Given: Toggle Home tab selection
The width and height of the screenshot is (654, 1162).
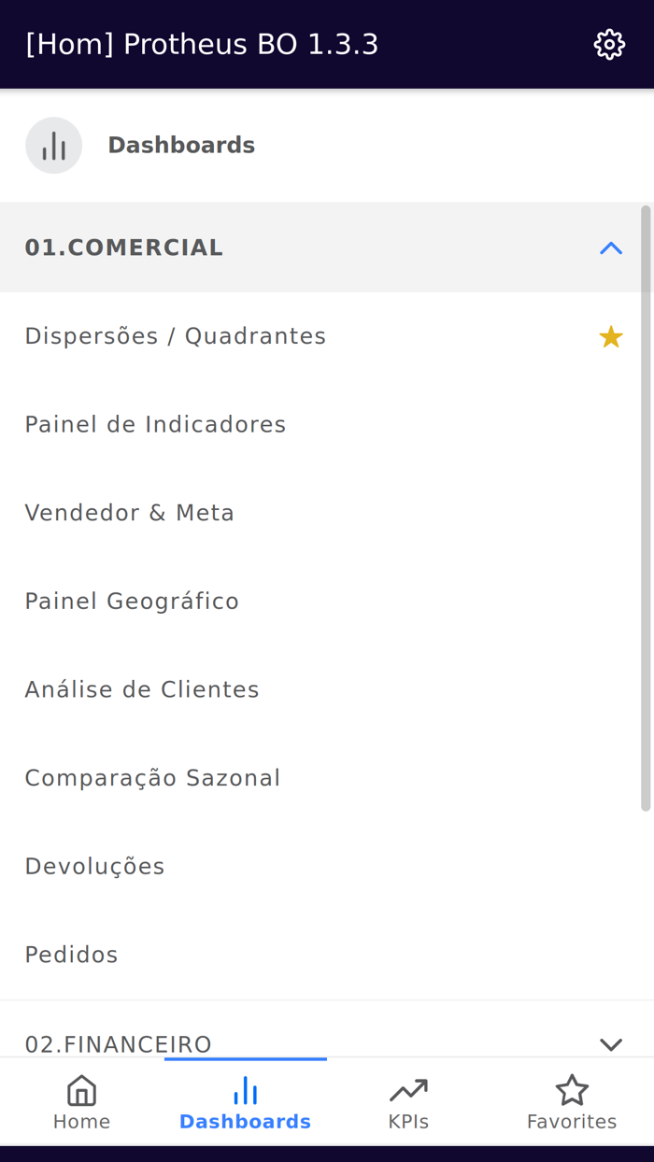Looking at the screenshot, I should pyautogui.click(x=81, y=1102).
